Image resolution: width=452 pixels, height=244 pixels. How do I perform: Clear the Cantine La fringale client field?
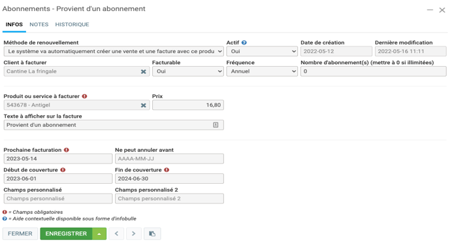tap(143, 71)
